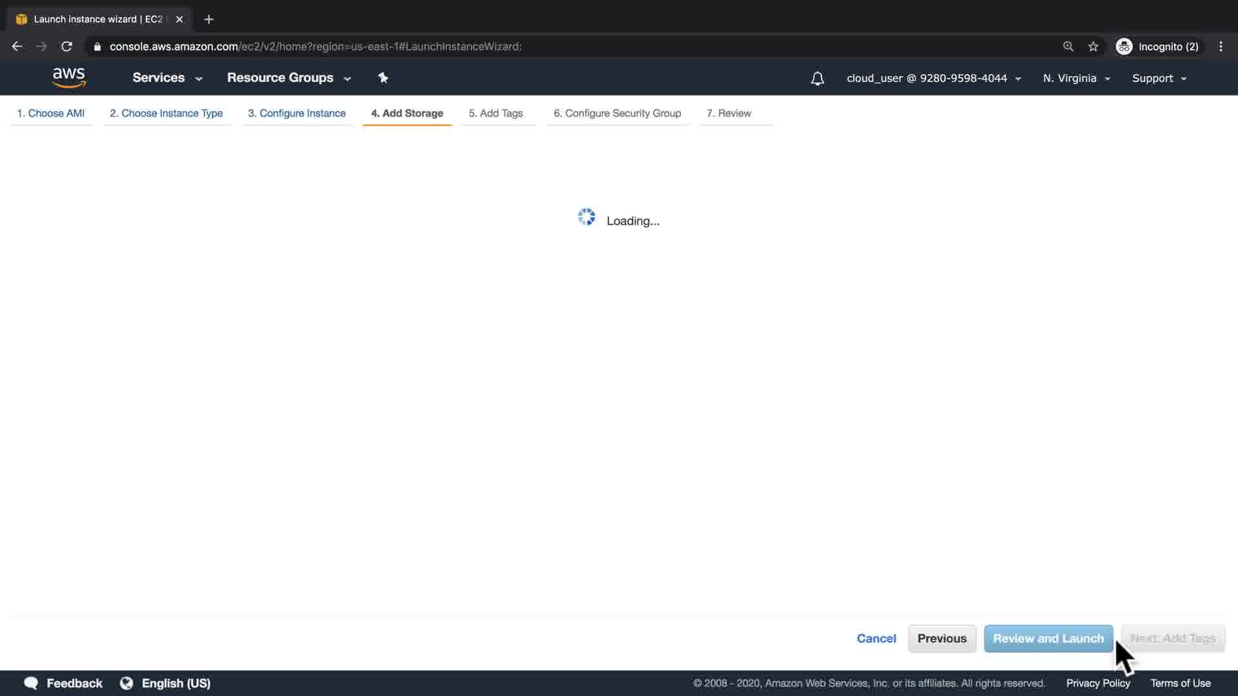
Task: Click the Cancel link
Action: [876, 639]
